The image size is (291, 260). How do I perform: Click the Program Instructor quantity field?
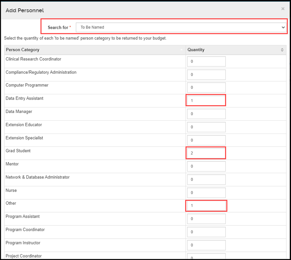click(206, 245)
